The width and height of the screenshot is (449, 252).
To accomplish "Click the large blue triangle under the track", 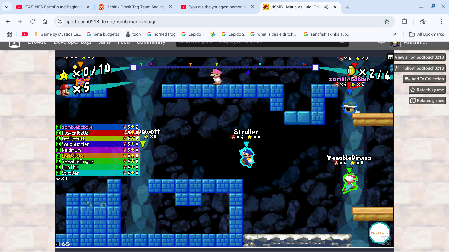I will (248, 72).
